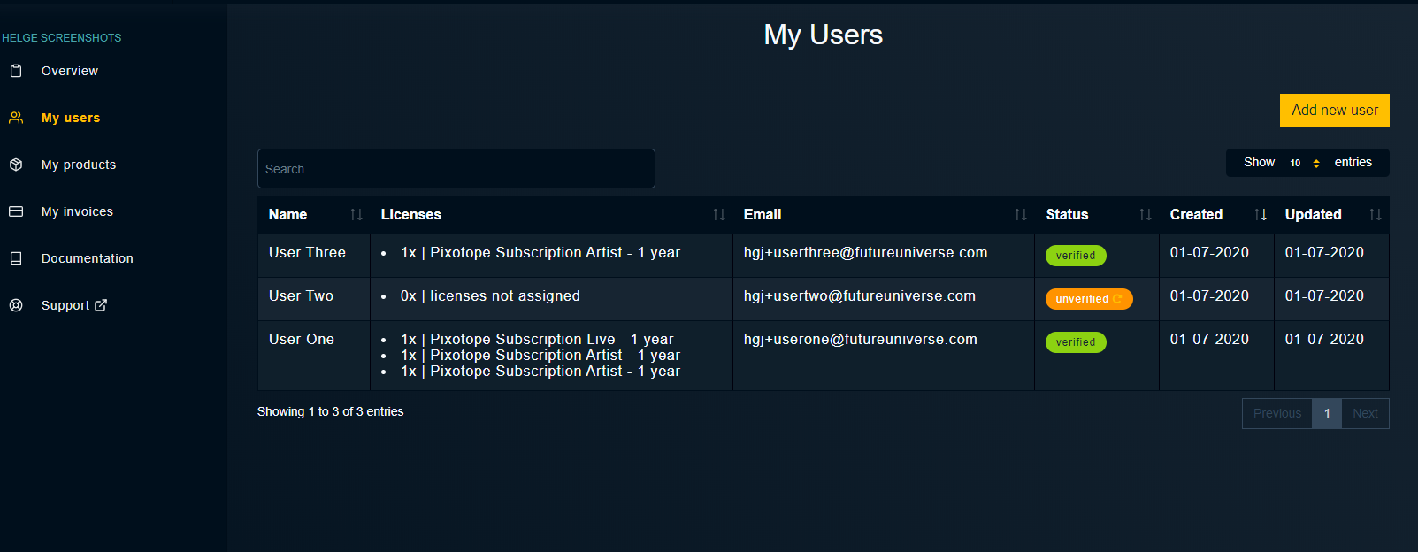Click the My products box icon
Image resolution: width=1418 pixels, height=552 pixels.
[16, 165]
